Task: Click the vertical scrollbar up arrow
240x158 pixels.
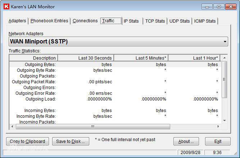Action: click(225, 58)
